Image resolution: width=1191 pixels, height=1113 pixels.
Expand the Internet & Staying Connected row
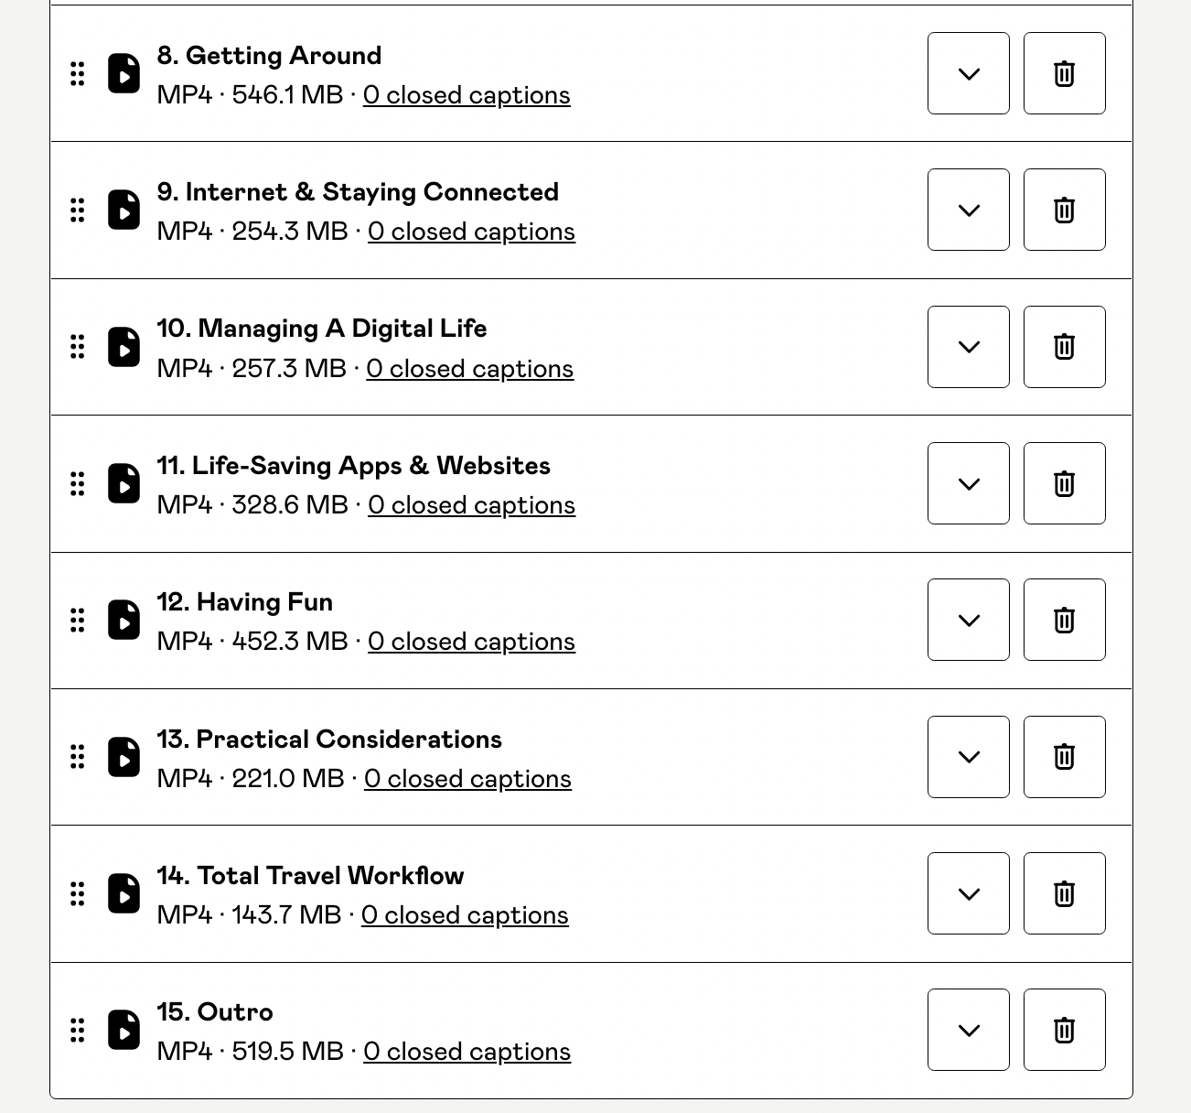(968, 210)
